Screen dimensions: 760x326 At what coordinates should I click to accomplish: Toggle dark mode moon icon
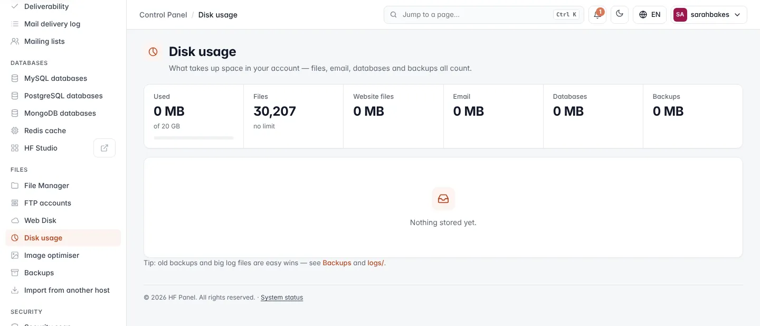(x=620, y=15)
